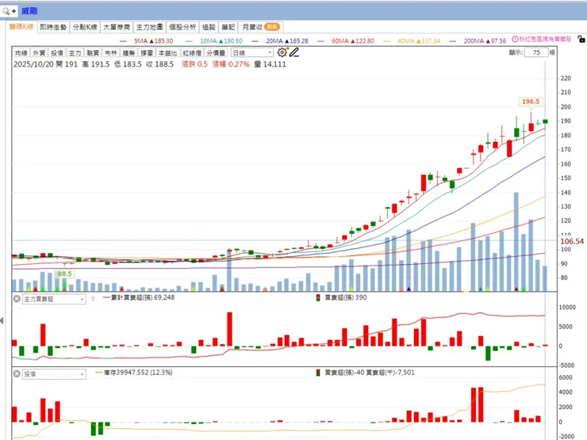Click 40MA value 137.34
Viewport: 587px width, 440px height.
430,40
